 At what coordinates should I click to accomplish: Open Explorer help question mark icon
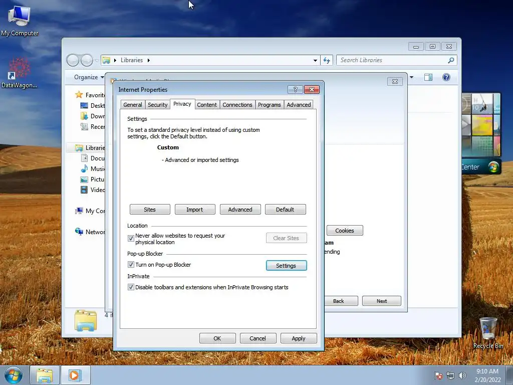446,77
